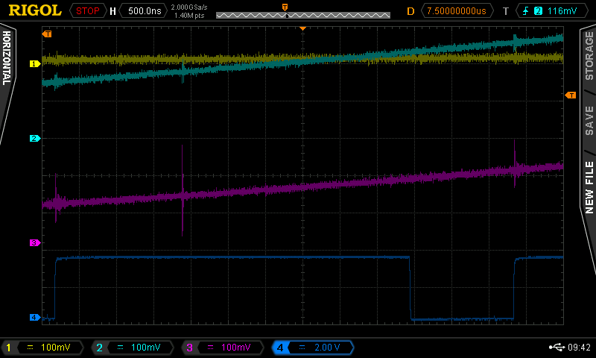Viewport: 596px width, 358px height.
Task: Click the waveform memory overview bar
Action: (x=303, y=15)
